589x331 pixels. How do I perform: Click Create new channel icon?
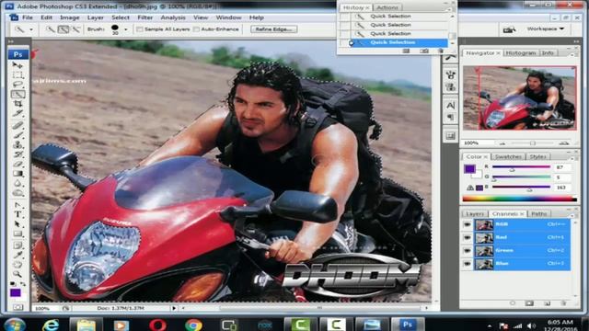click(547, 302)
